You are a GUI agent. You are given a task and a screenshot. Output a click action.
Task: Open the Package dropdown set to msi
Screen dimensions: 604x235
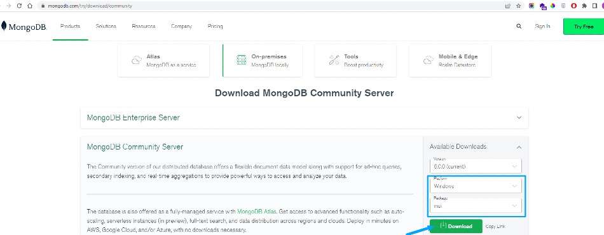click(x=476, y=205)
